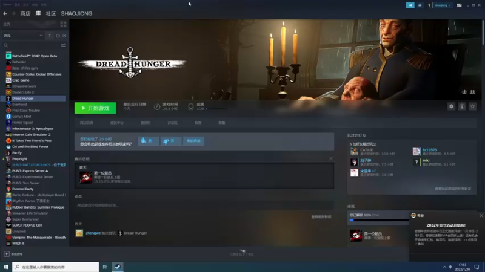This screenshot has height=272, width=485.
Task: Open the 商店 store tab
Action: [x=25, y=13]
